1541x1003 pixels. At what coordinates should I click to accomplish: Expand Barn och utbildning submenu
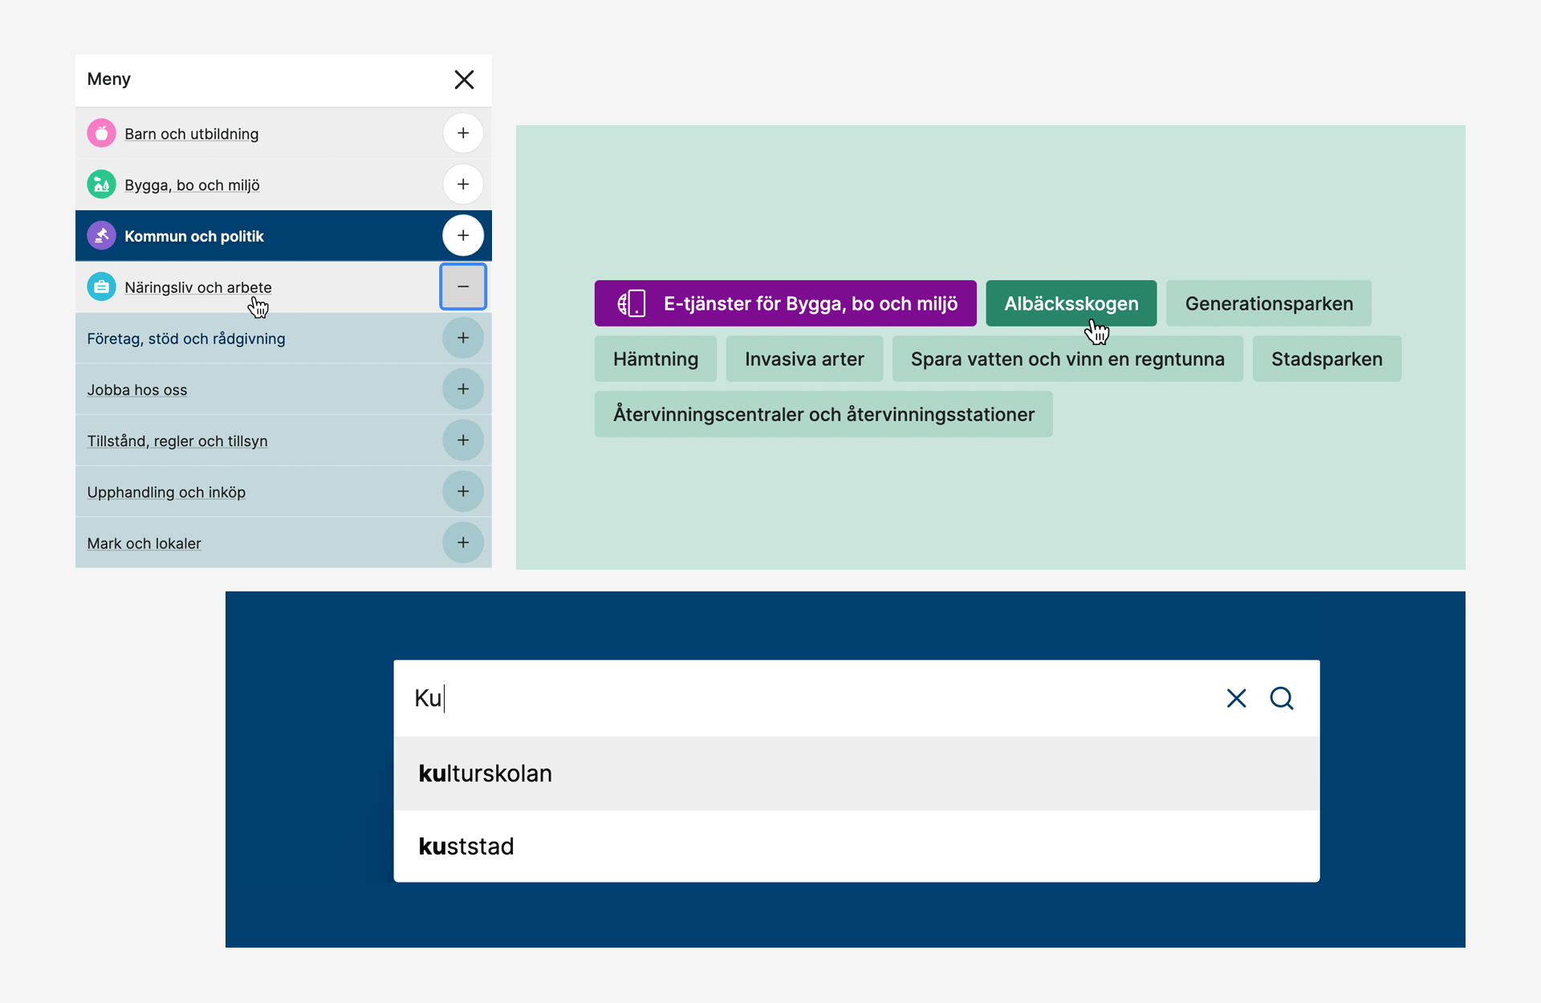tap(463, 133)
